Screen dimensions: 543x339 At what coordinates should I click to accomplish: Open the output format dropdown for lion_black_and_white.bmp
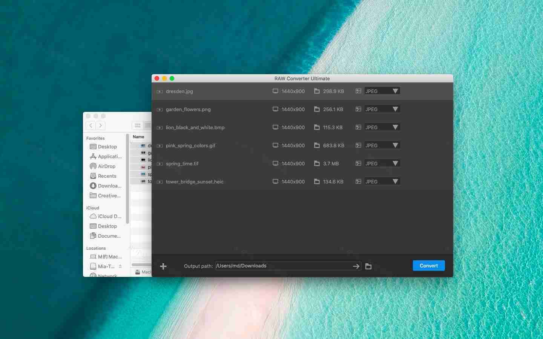pyautogui.click(x=382, y=127)
